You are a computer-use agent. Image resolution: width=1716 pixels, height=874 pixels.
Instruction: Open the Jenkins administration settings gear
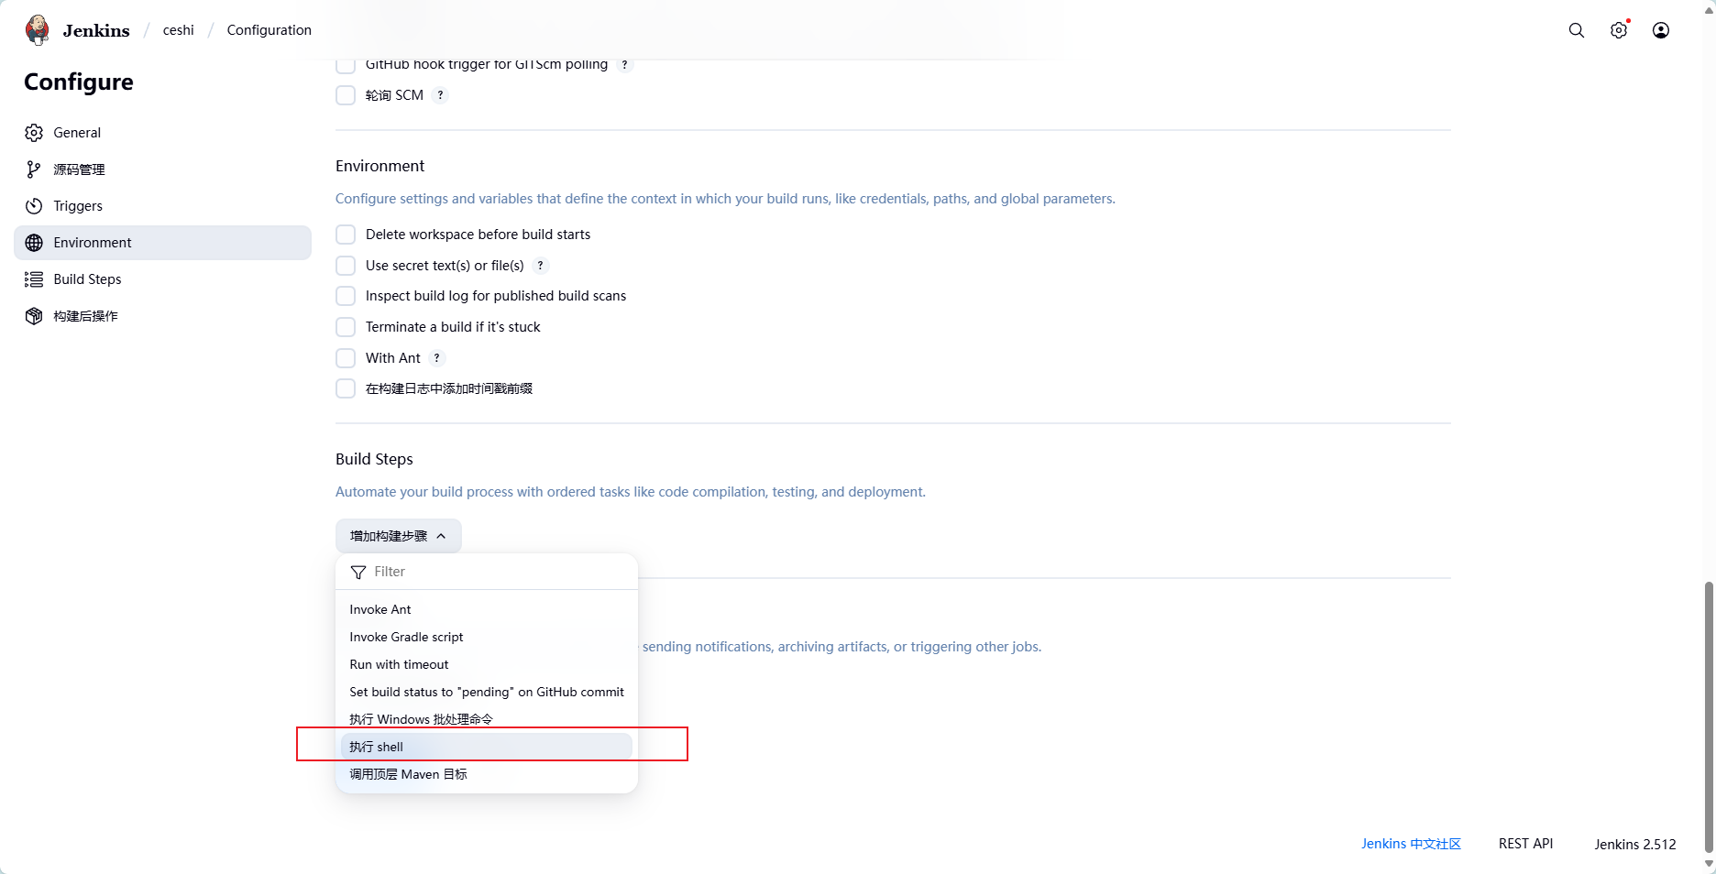pos(1618,29)
